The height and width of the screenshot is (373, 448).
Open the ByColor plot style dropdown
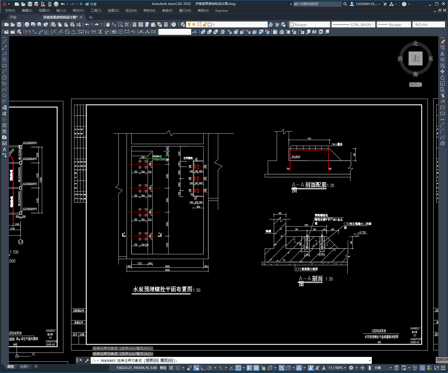pyautogui.click(x=429, y=24)
